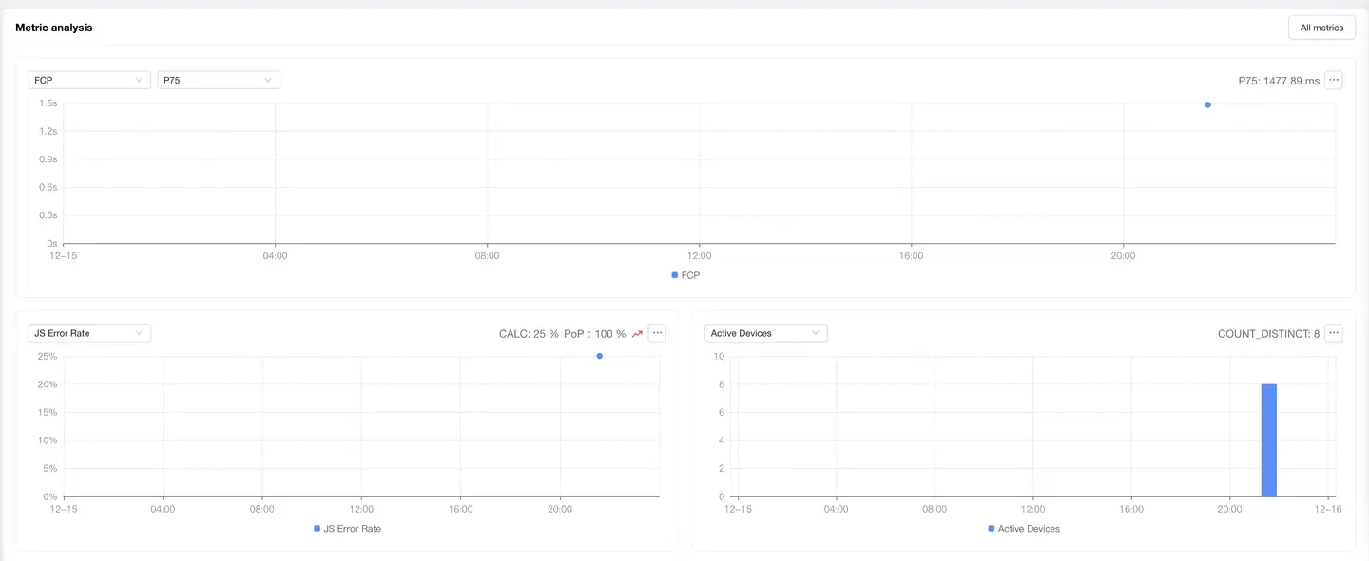Open more options for the FCP chart

point(1334,81)
